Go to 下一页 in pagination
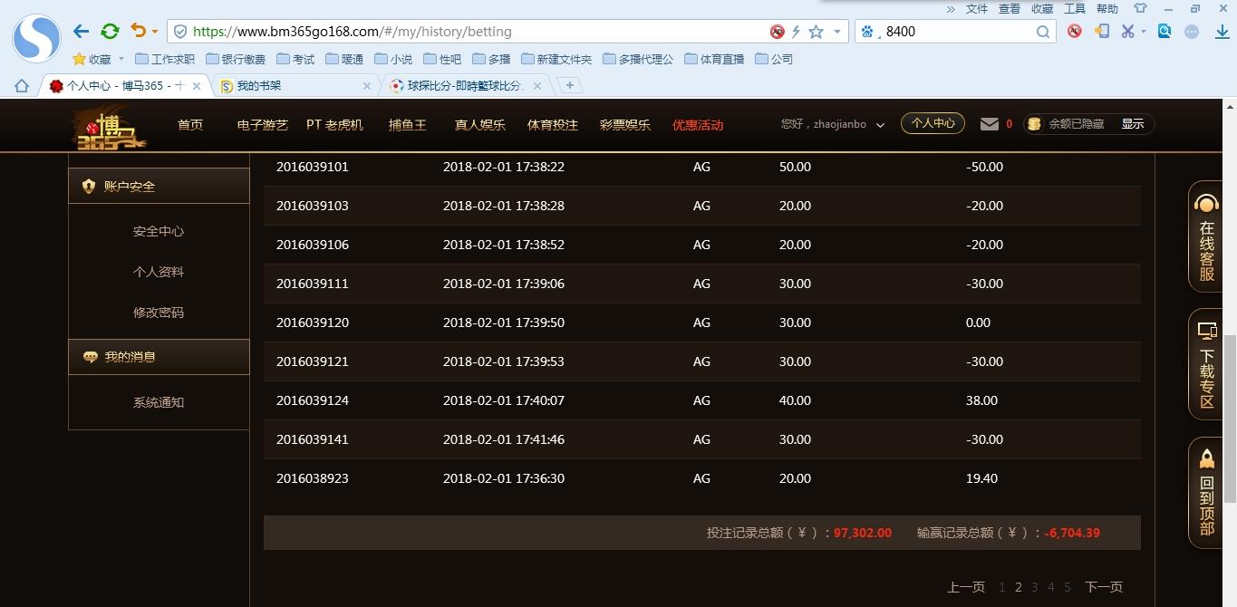Screen dimensions: 1237x607 (x=1104, y=587)
